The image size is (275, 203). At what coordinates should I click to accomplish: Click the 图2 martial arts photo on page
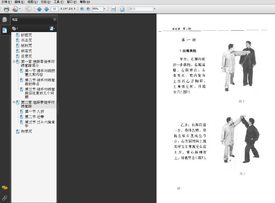239,66
